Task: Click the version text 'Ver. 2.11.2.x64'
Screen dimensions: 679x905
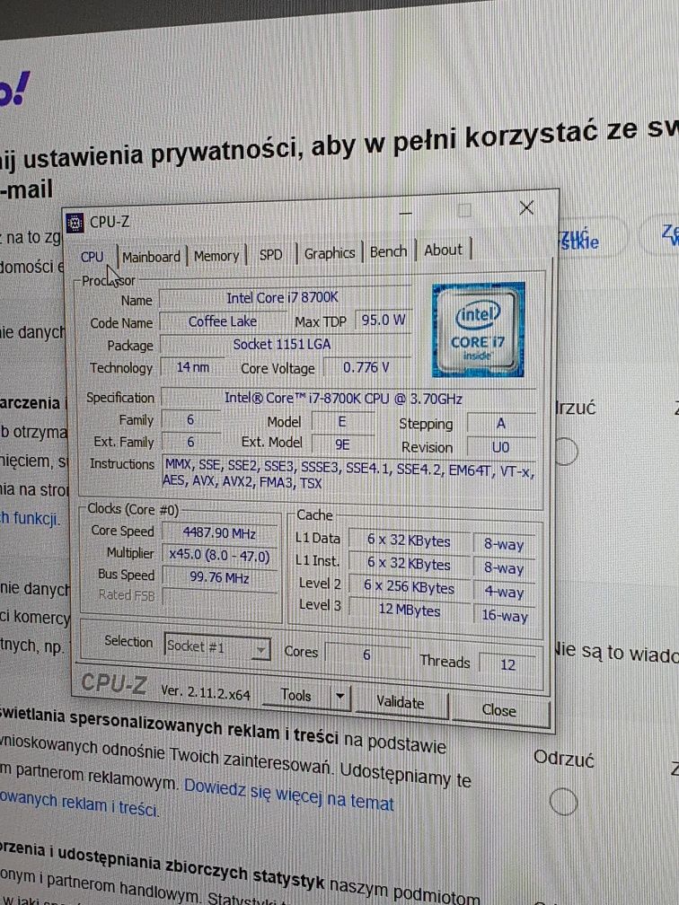Action: (206, 691)
